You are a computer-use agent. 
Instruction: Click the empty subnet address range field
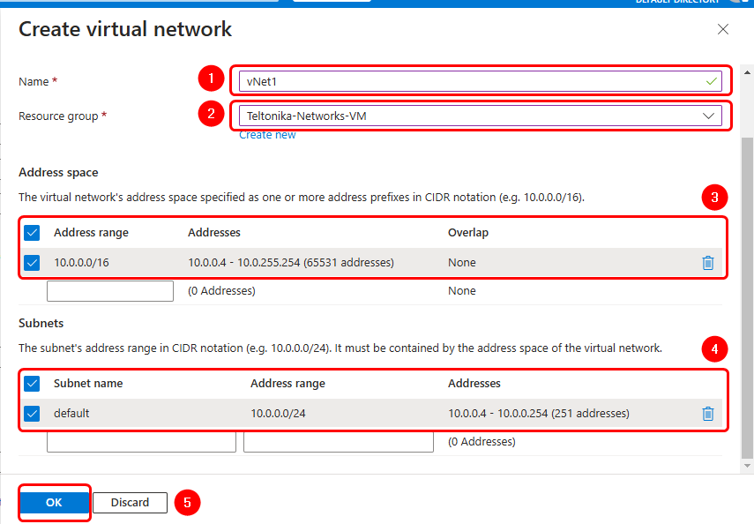(338, 441)
